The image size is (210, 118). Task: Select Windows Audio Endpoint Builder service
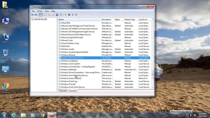(104, 52)
